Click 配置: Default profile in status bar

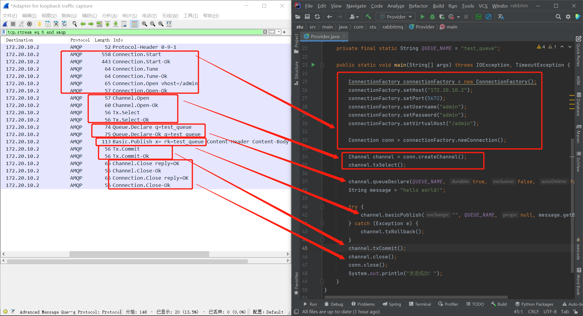click(268, 312)
